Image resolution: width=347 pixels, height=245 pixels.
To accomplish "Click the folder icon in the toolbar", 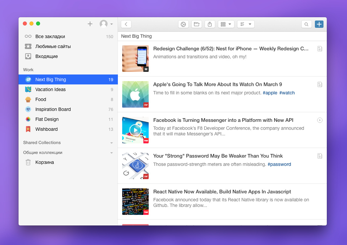I will (197, 24).
